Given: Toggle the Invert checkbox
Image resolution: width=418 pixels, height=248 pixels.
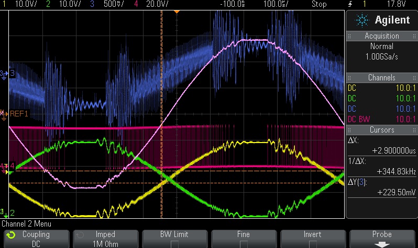Looking at the screenshot, I should click(312, 244).
